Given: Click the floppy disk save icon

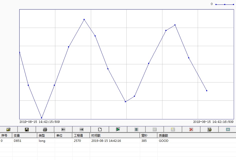Looking at the screenshot, I should tap(27, 129).
